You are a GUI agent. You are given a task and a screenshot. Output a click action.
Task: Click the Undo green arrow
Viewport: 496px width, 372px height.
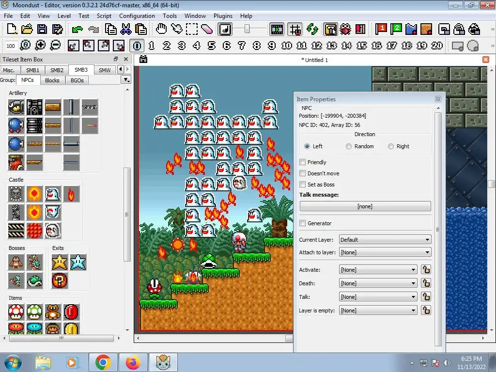pyautogui.click(x=77, y=30)
